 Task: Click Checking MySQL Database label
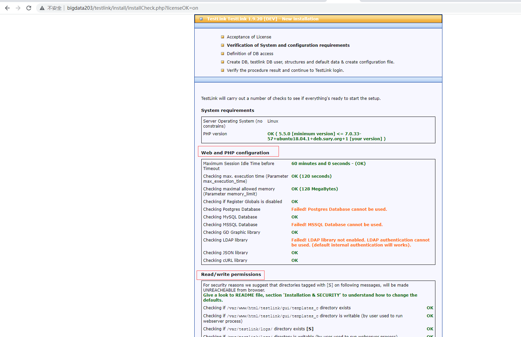pyautogui.click(x=230, y=217)
